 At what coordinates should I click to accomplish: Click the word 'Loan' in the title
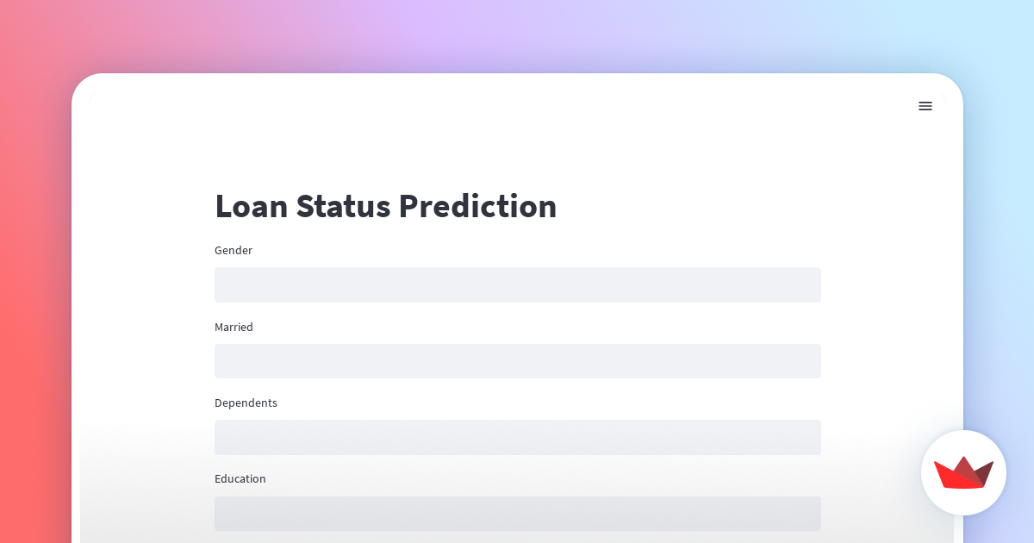pos(250,207)
